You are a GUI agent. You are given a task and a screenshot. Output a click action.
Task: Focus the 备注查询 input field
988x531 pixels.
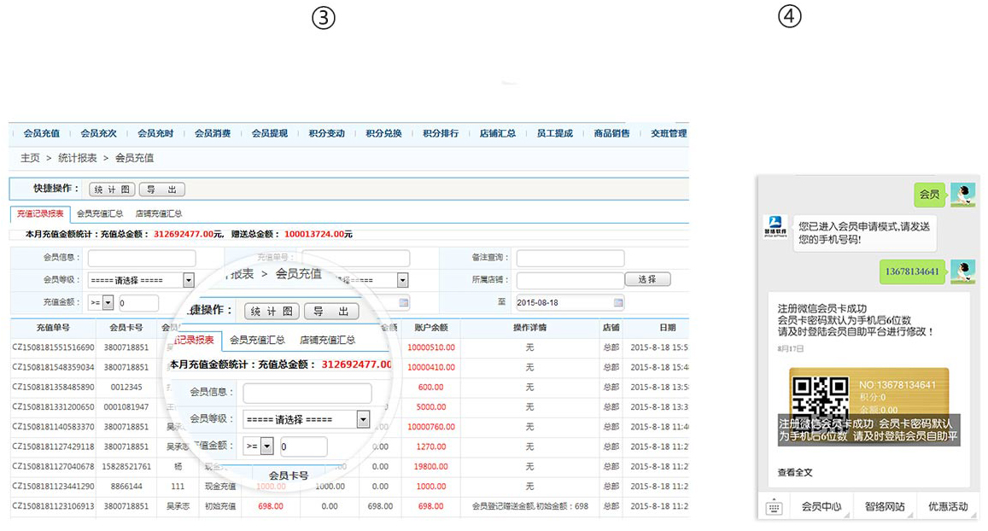[570, 258]
